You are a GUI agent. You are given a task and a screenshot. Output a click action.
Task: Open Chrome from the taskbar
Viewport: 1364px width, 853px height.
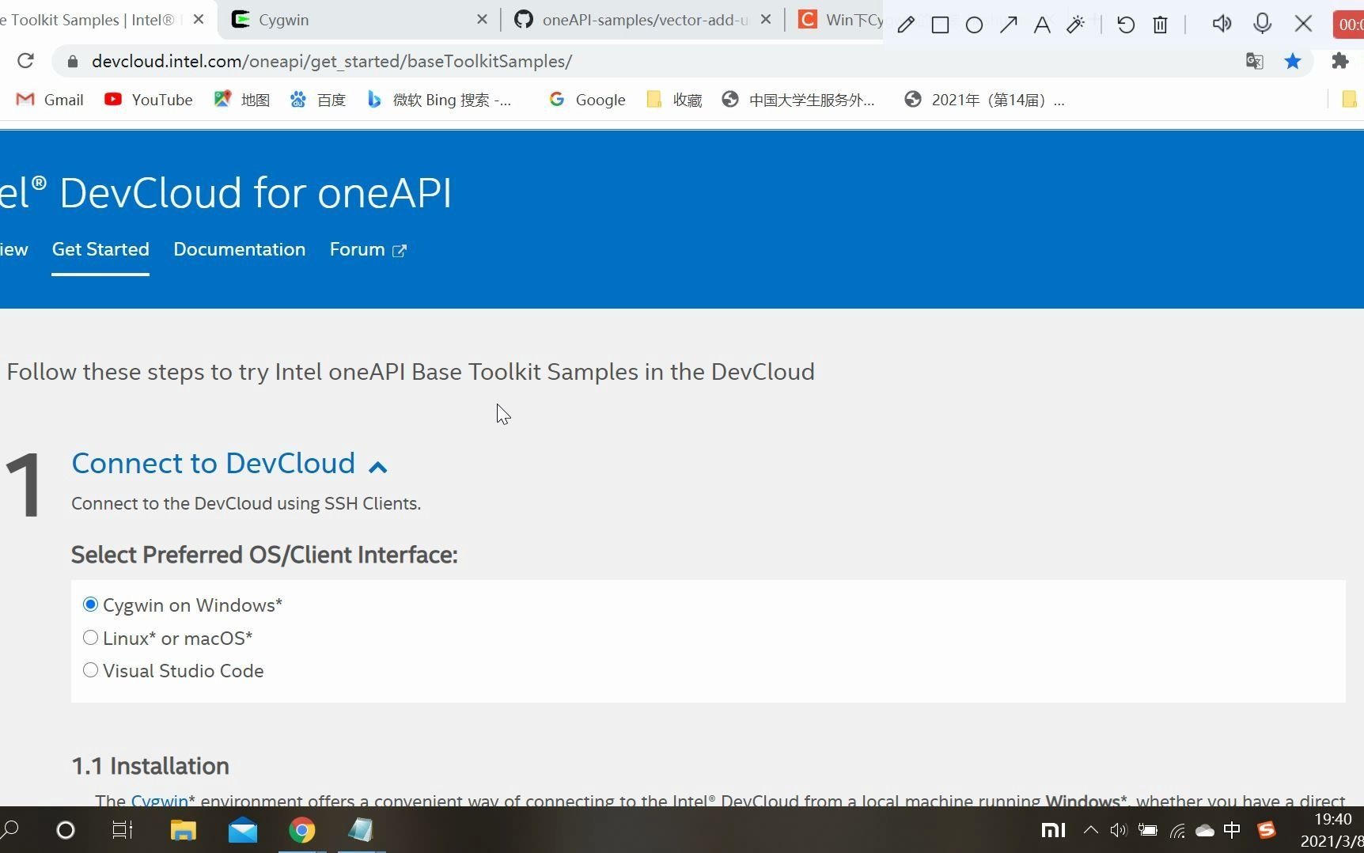pyautogui.click(x=301, y=830)
